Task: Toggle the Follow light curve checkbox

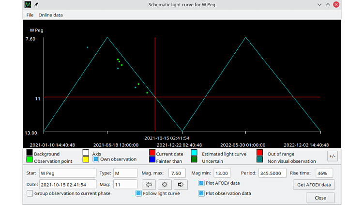Action: pyautogui.click(x=138, y=193)
